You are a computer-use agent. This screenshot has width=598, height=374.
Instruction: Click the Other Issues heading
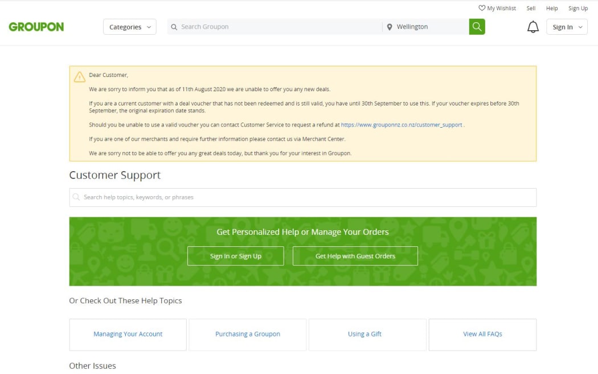tap(92, 365)
